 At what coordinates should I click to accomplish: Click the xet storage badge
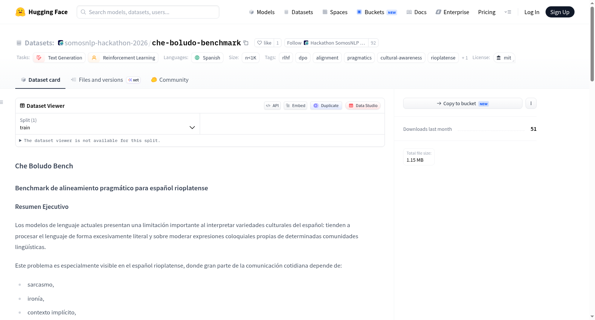134,80
